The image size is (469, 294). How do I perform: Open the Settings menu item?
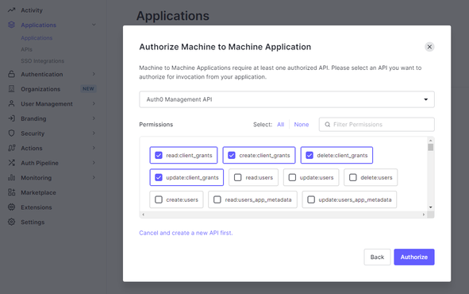point(33,222)
